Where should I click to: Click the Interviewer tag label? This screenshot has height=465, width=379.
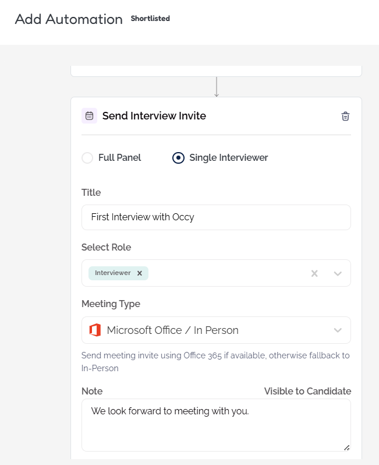113,273
